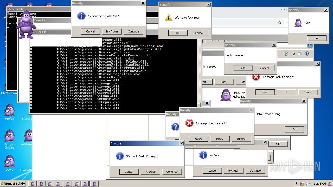
Task: Click the Succ Me console title bar at top
Action: pyautogui.click(x=39, y=9)
